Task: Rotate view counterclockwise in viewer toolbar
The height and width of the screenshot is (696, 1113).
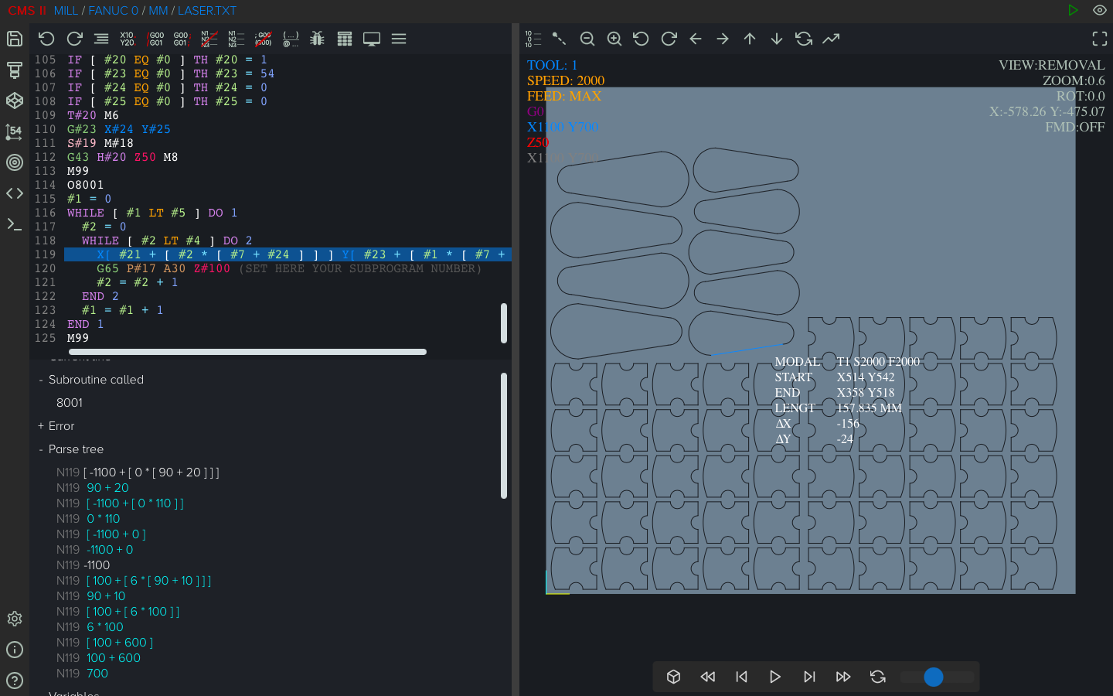Action: coord(641,39)
